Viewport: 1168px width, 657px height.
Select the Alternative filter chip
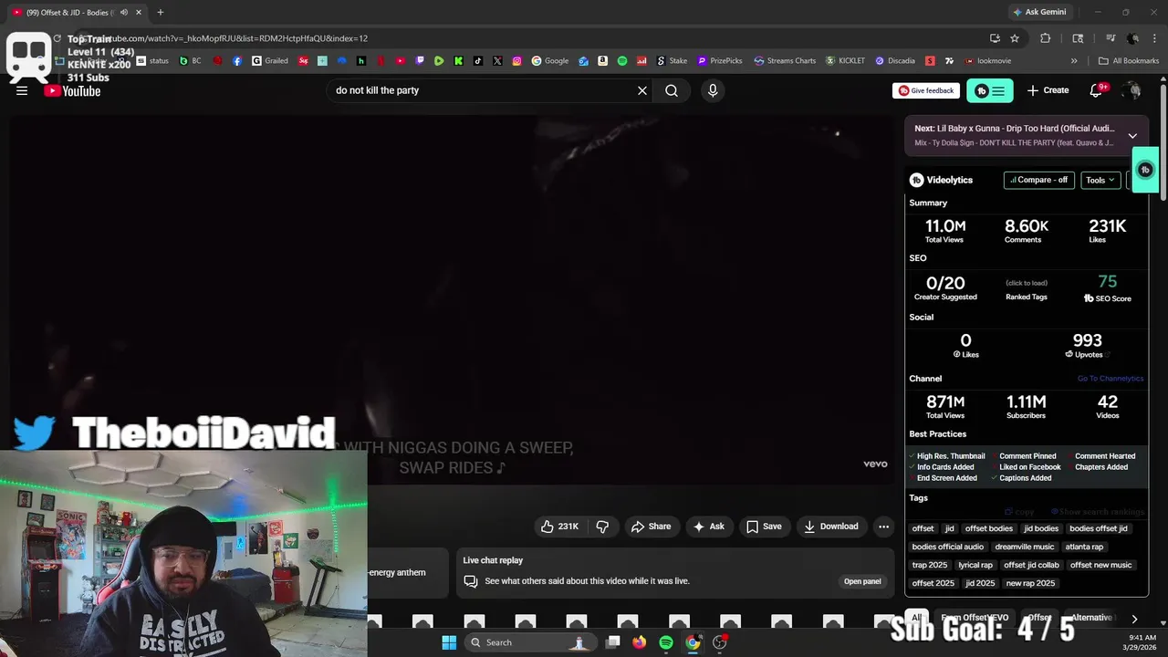click(x=1090, y=618)
